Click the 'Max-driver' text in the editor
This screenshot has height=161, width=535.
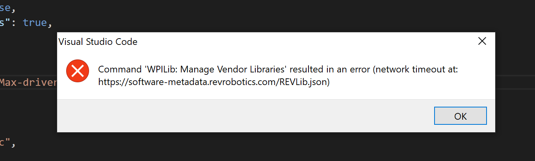[29, 83]
